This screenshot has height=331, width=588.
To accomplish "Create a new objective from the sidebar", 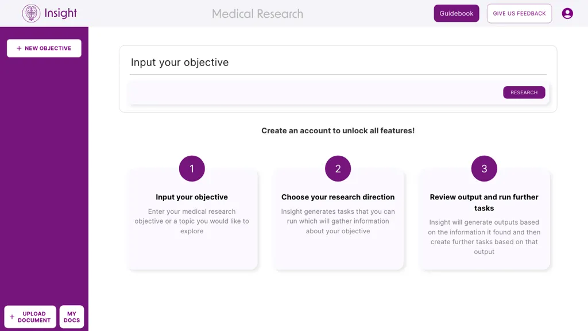I will pyautogui.click(x=44, y=48).
